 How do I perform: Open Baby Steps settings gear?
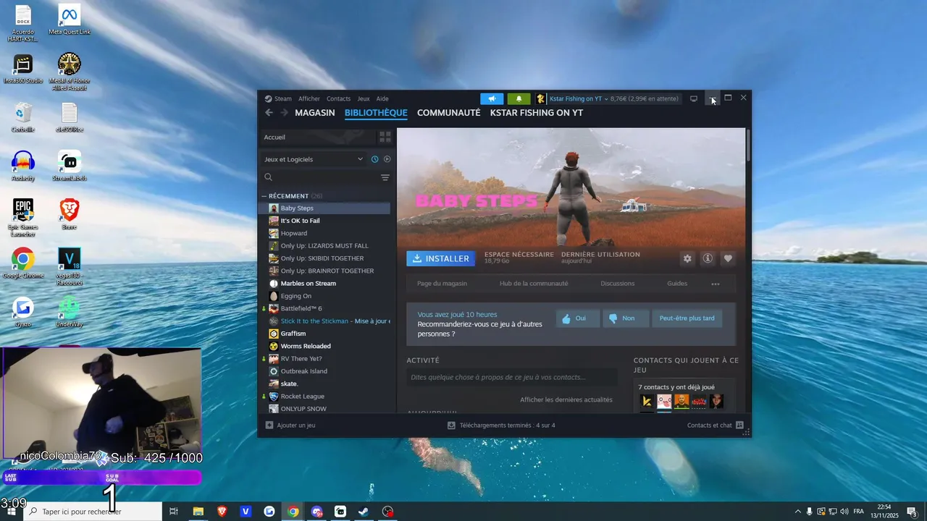(687, 258)
